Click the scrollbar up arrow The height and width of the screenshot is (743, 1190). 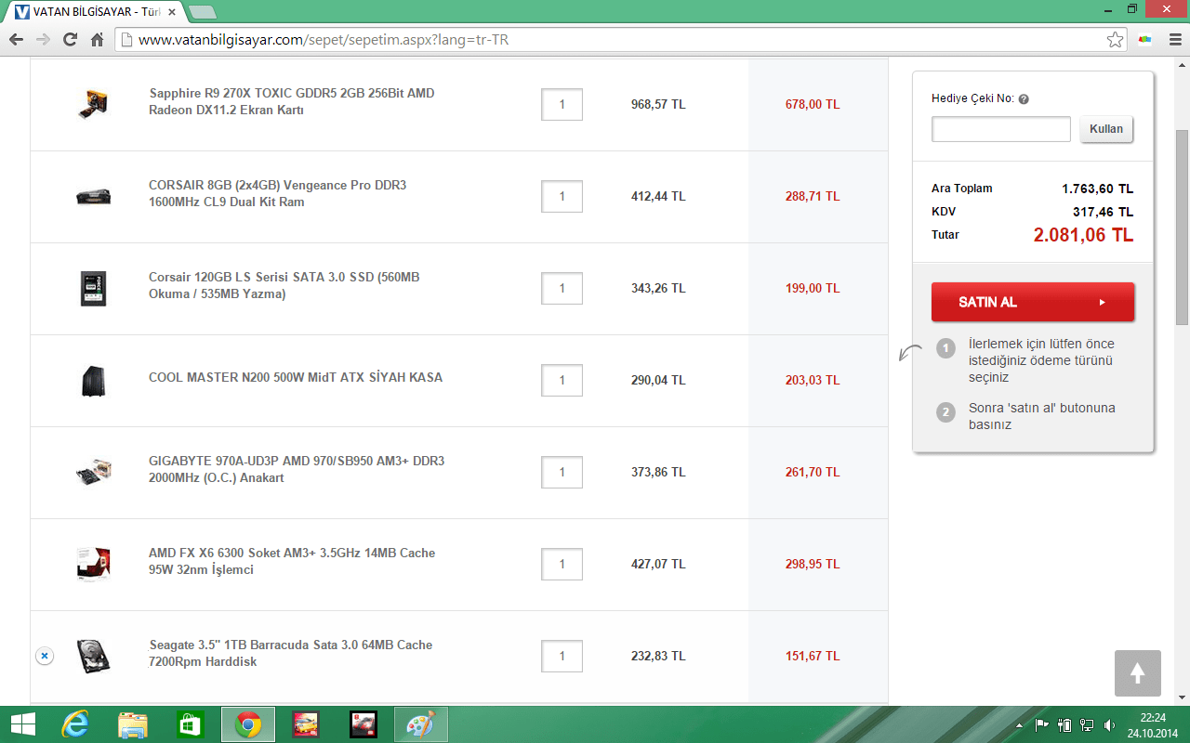pyautogui.click(x=1183, y=63)
